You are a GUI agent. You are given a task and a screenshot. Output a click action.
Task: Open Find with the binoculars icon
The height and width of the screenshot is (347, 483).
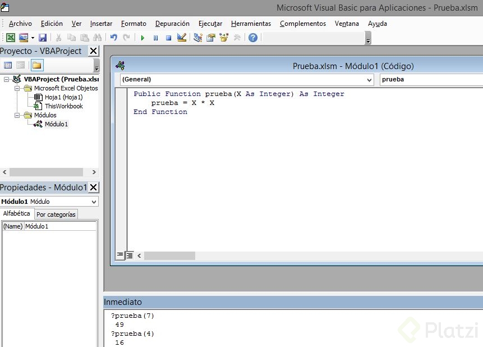98,38
